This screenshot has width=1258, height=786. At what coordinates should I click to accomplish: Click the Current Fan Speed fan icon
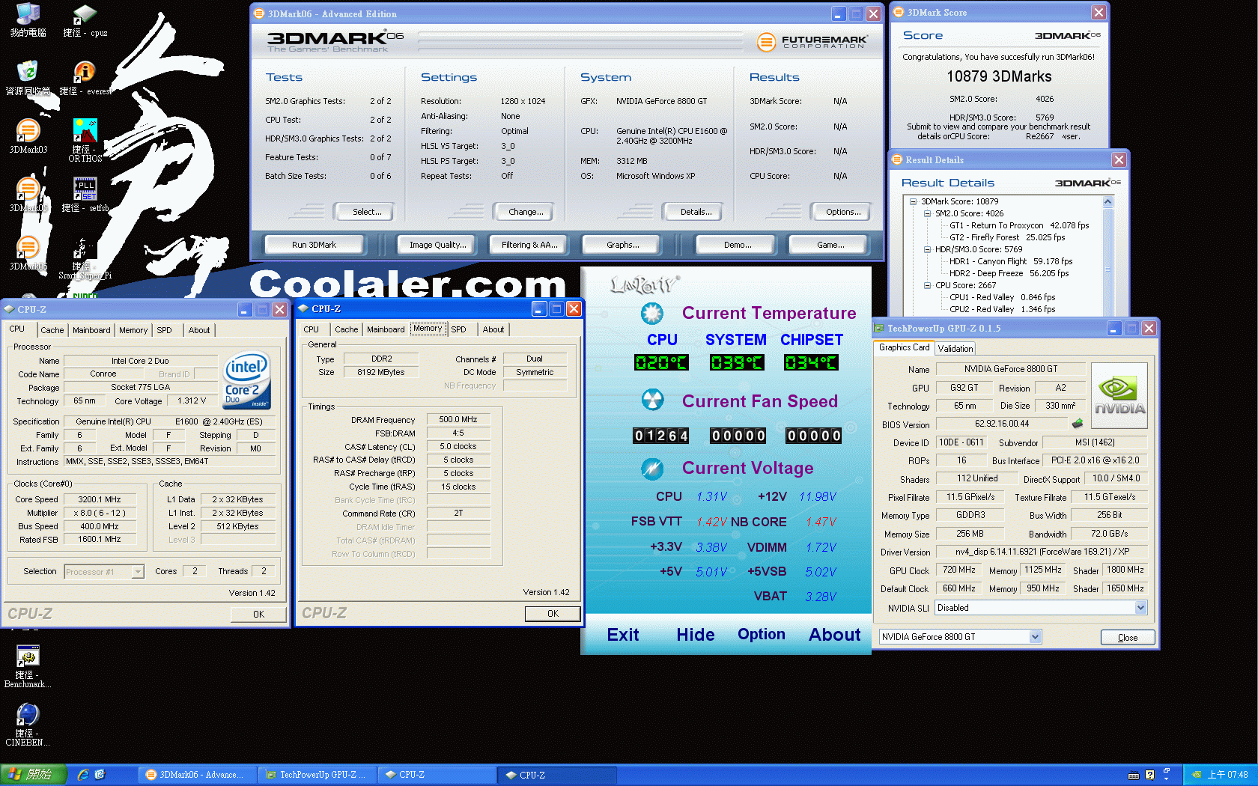point(652,400)
